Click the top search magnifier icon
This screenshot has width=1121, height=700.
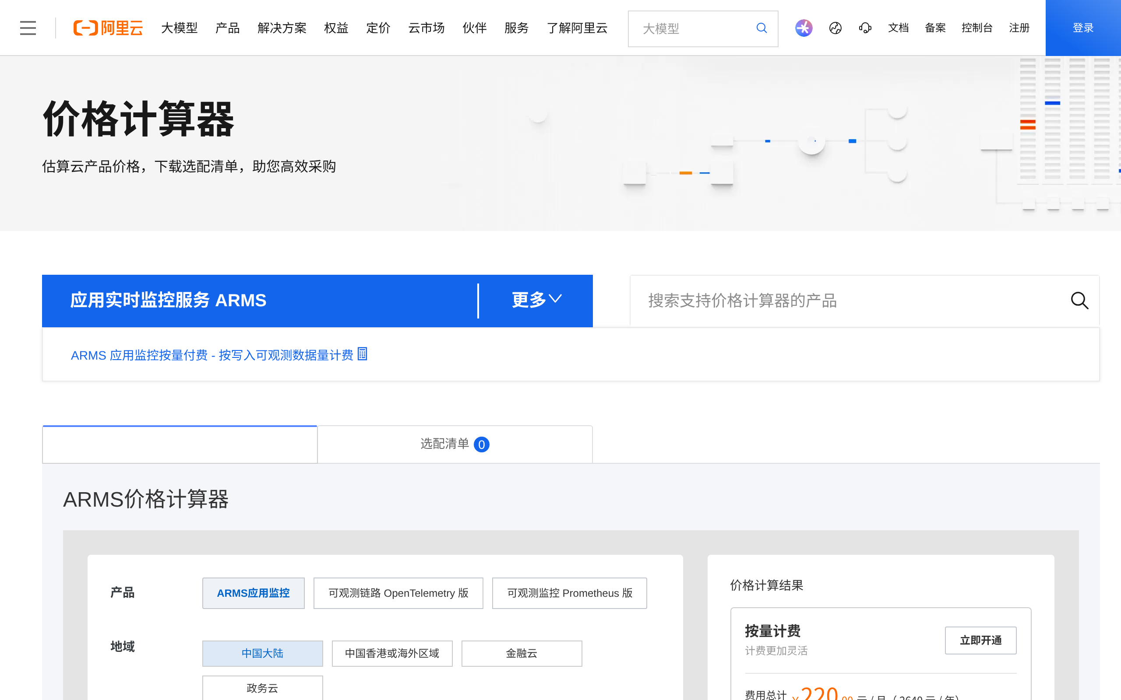coord(761,28)
